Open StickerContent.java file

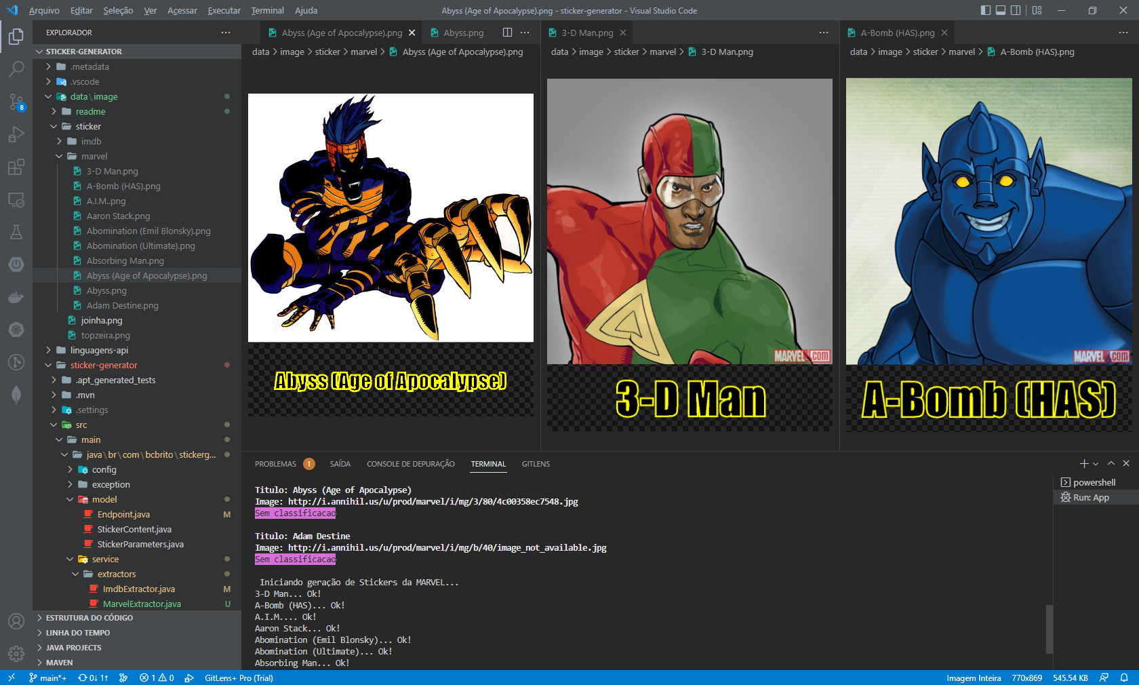137,529
